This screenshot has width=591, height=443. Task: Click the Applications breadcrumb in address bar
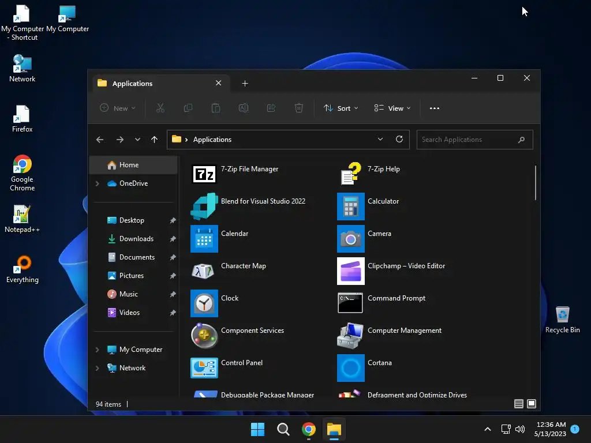click(212, 140)
